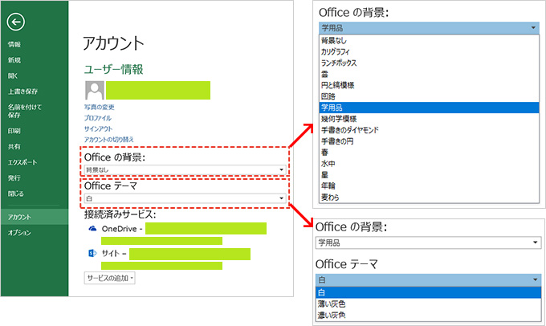Choose 閉じる in the sidebar
The image size is (546, 326).
[x=16, y=194]
